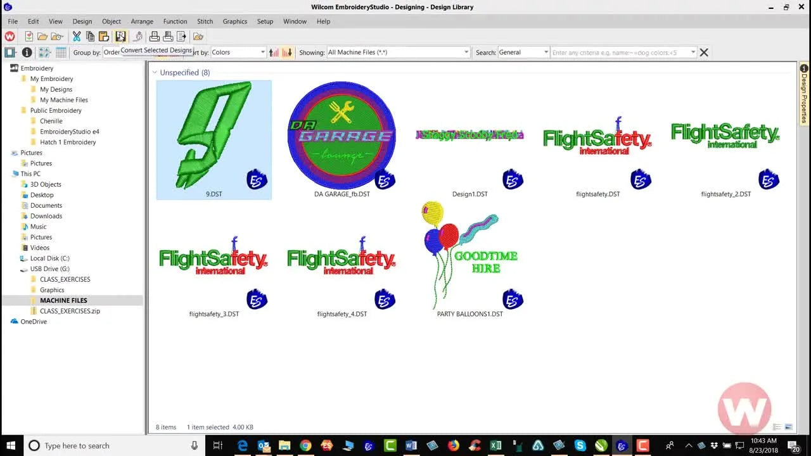
Task: Select the flightsafety_4.DST thumbnail
Action: 342,260
